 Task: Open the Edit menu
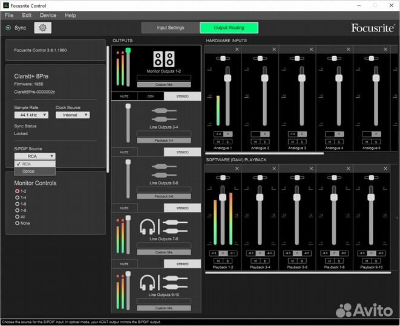tap(27, 15)
